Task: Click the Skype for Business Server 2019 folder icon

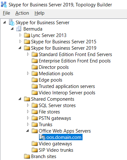Action: [27, 48]
